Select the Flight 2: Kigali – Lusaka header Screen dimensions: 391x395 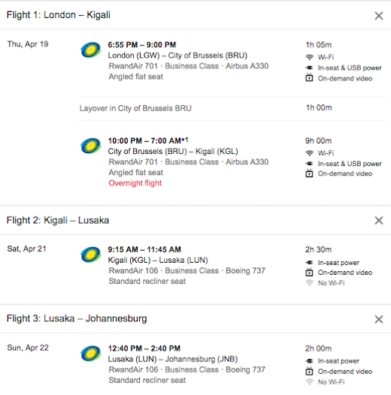(58, 220)
